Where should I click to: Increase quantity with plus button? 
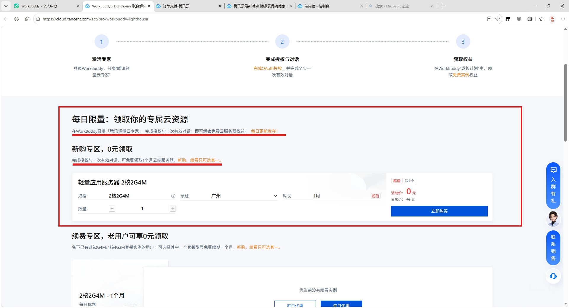pyautogui.click(x=173, y=208)
